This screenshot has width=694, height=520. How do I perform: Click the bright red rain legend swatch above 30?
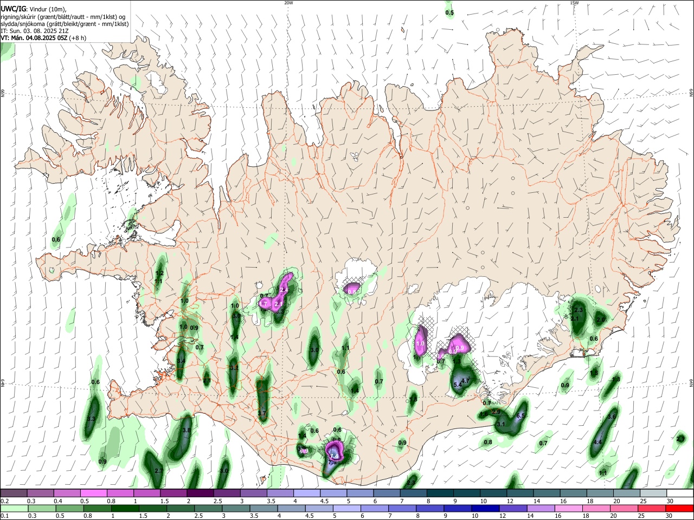[x=679, y=509]
